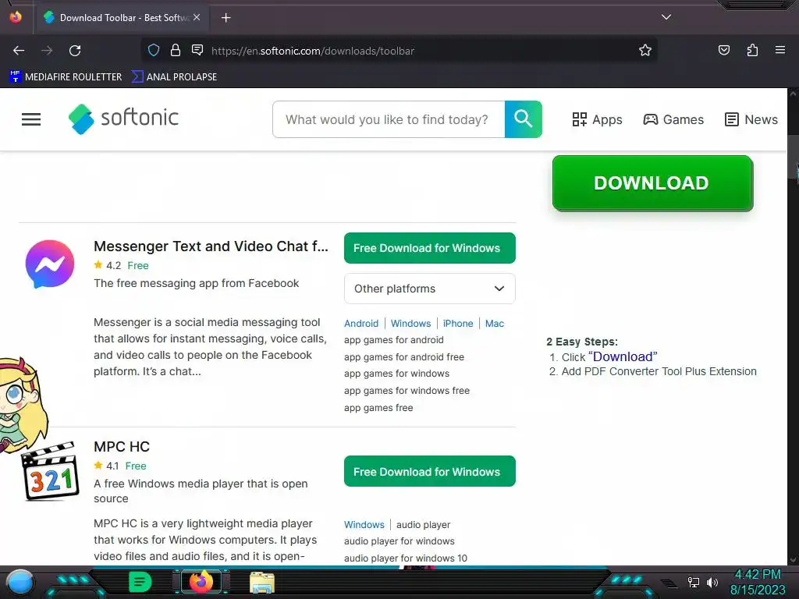
Task: Click Free Download for Windows for MPC HC
Action: [x=430, y=472]
